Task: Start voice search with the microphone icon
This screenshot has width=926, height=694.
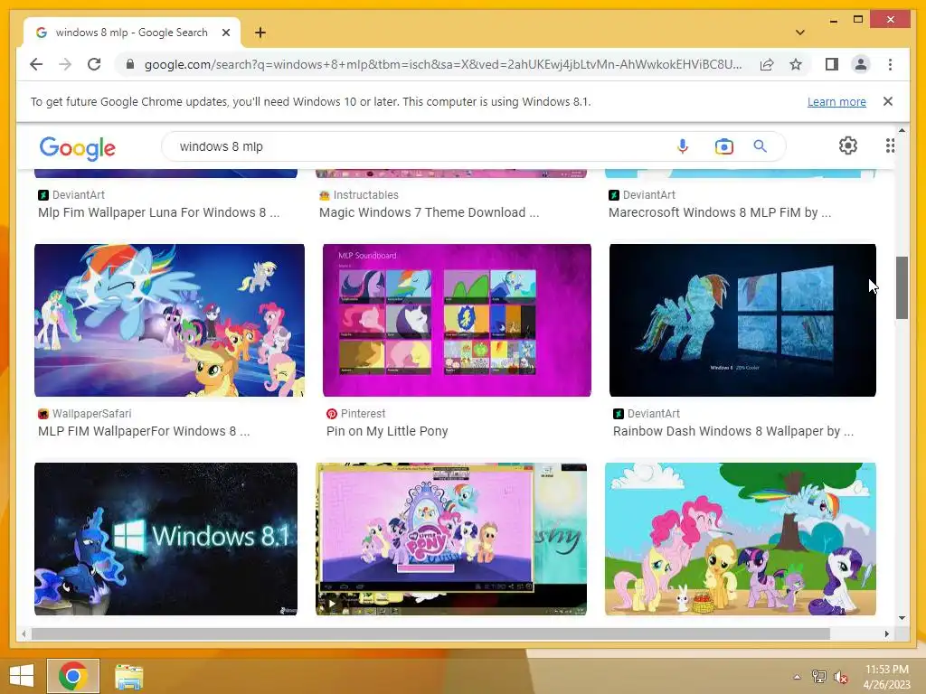Action: click(x=683, y=146)
